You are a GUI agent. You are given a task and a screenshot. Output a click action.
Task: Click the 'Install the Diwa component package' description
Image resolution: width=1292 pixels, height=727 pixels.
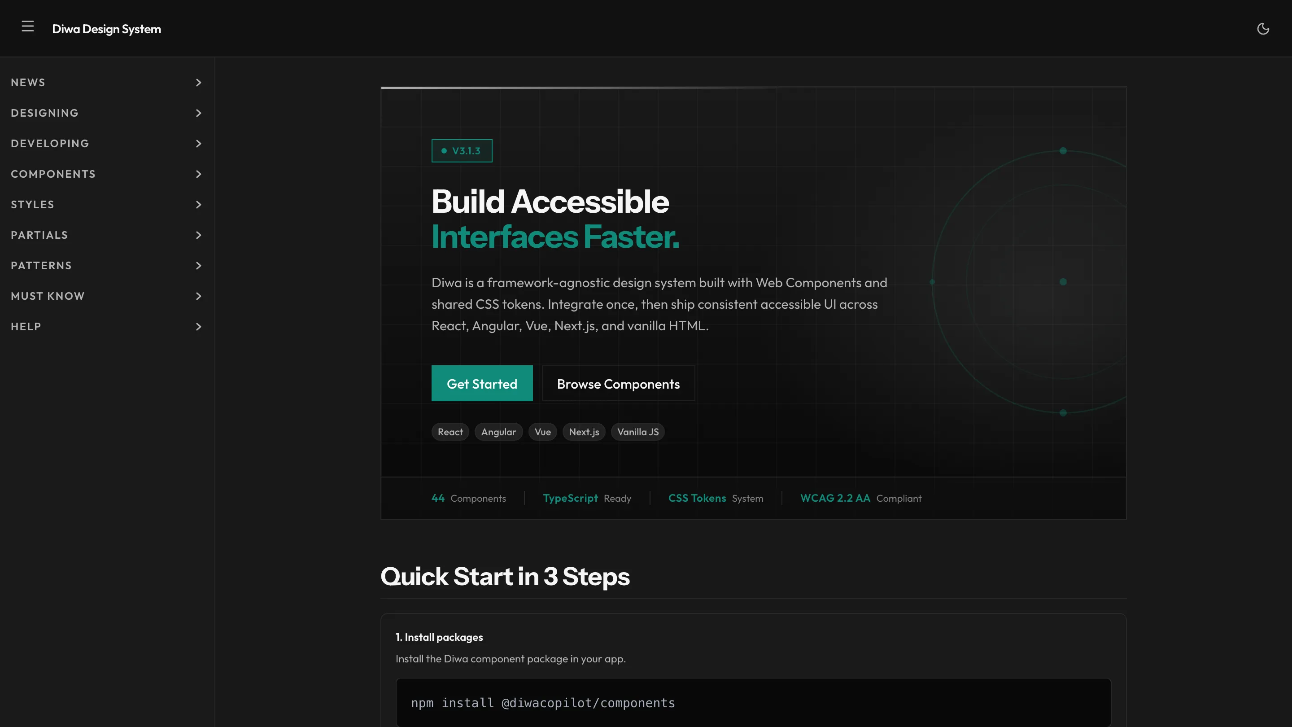511,659
